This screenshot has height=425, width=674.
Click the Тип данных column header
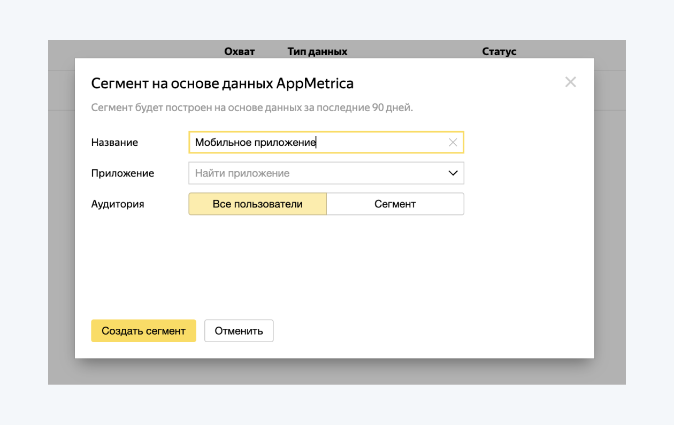(x=317, y=52)
